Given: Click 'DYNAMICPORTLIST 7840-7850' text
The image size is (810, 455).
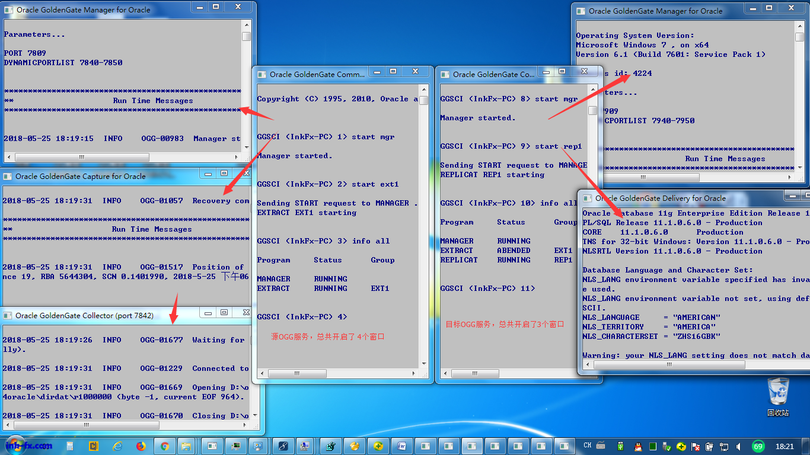Looking at the screenshot, I should pyautogui.click(x=63, y=63).
